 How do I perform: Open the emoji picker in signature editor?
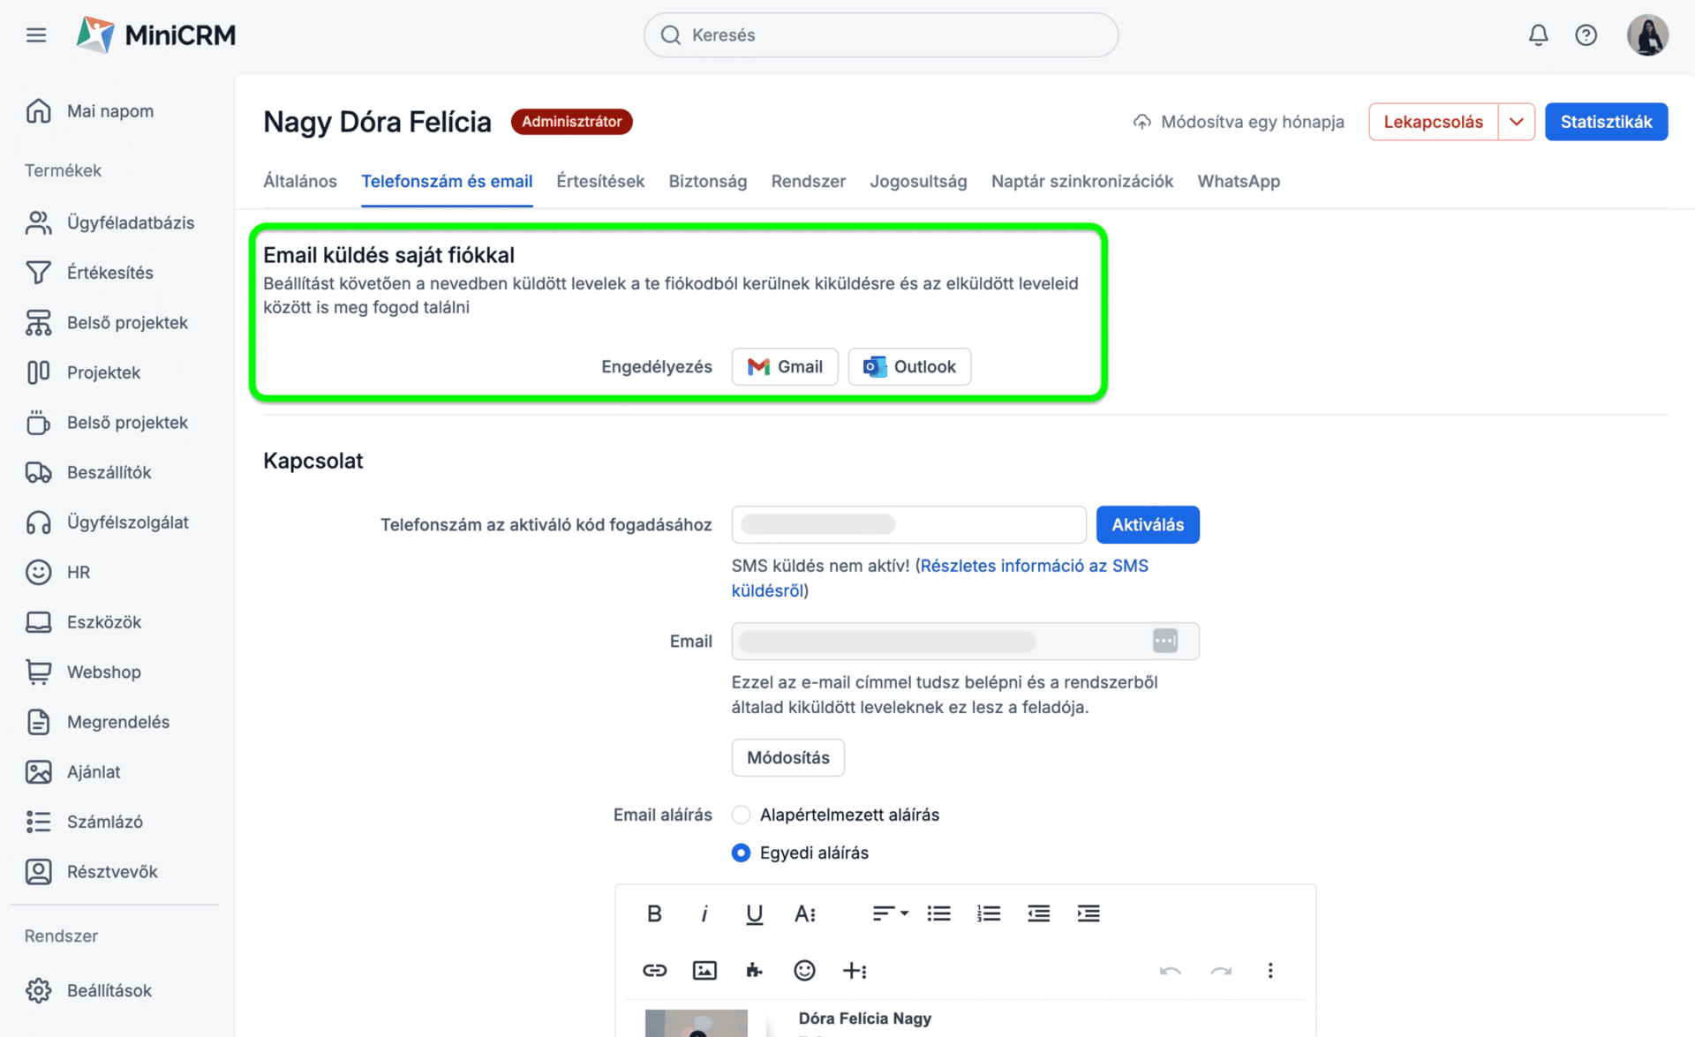point(804,971)
